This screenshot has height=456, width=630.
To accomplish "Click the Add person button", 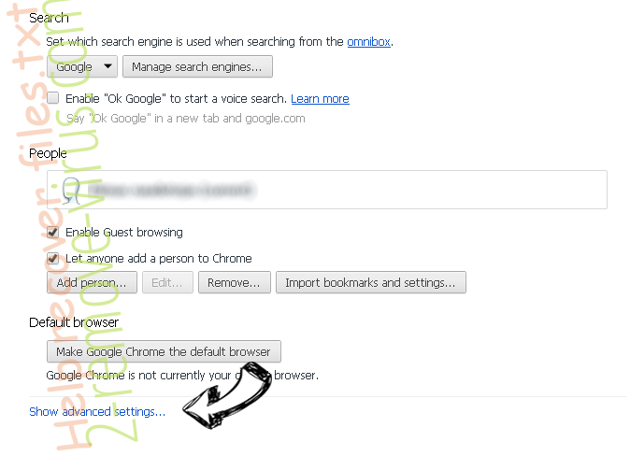I will coord(92,282).
